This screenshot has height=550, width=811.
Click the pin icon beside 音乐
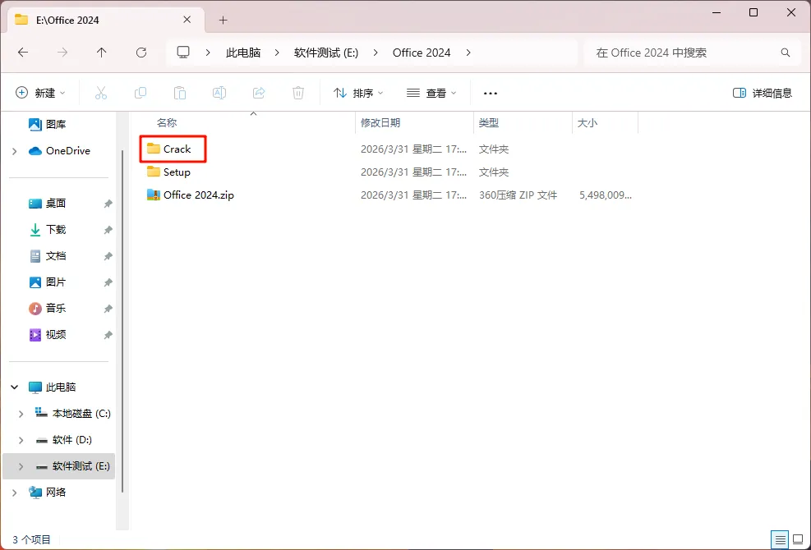tap(108, 309)
